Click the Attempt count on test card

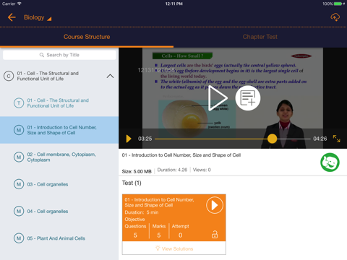tap(180, 235)
